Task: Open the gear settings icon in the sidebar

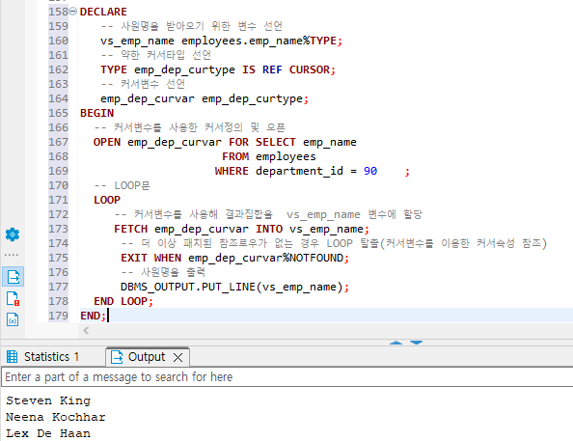Action: tap(13, 234)
